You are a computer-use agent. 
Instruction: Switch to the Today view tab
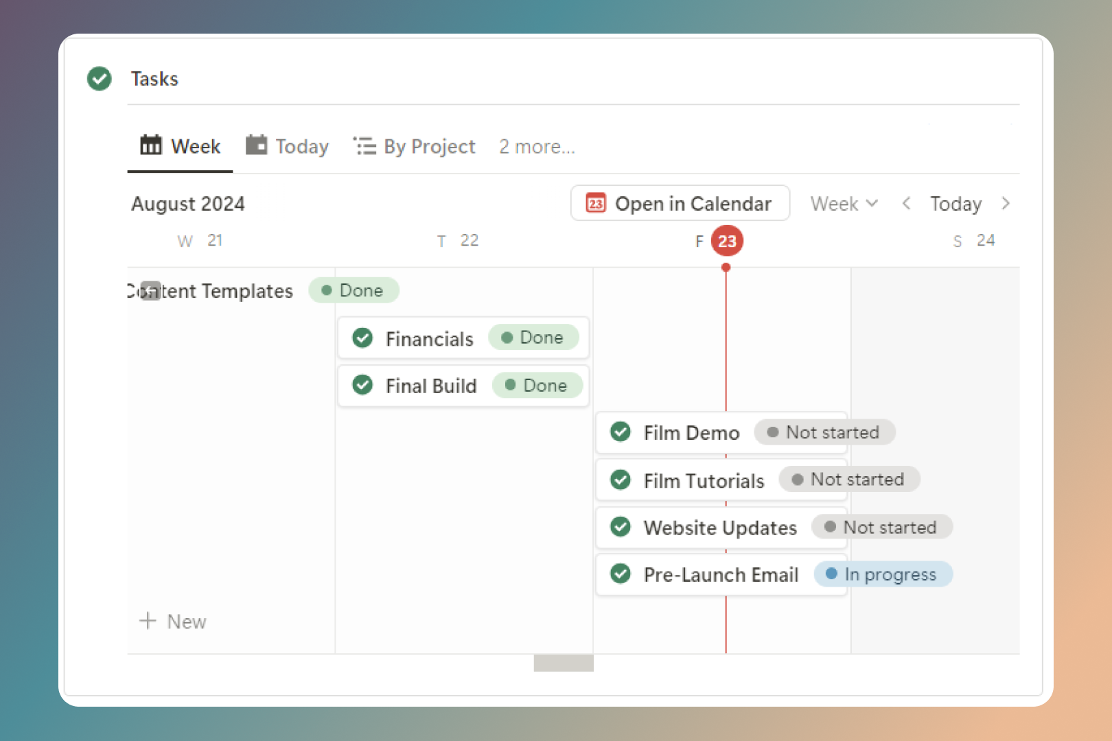[301, 145]
